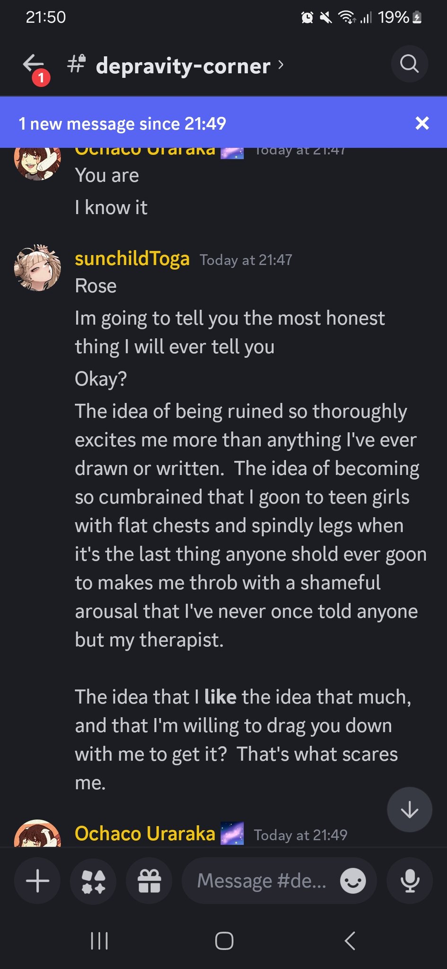
Task: Expand the depravity-corner channel details chevron
Action: [x=281, y=64]
